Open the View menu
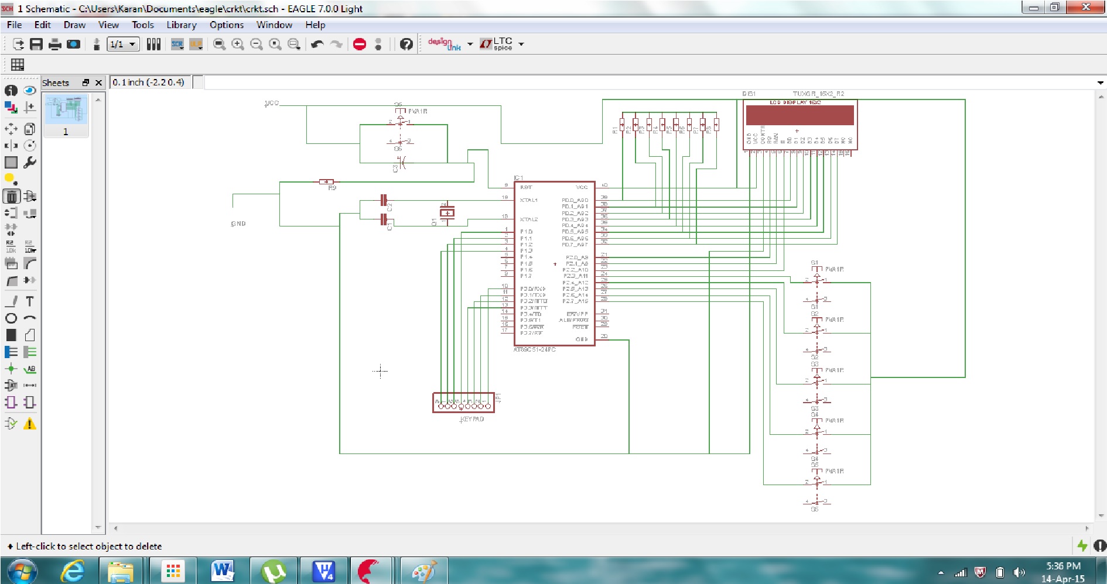Viewport: 1107px width, 584px height. click(108, 25)
